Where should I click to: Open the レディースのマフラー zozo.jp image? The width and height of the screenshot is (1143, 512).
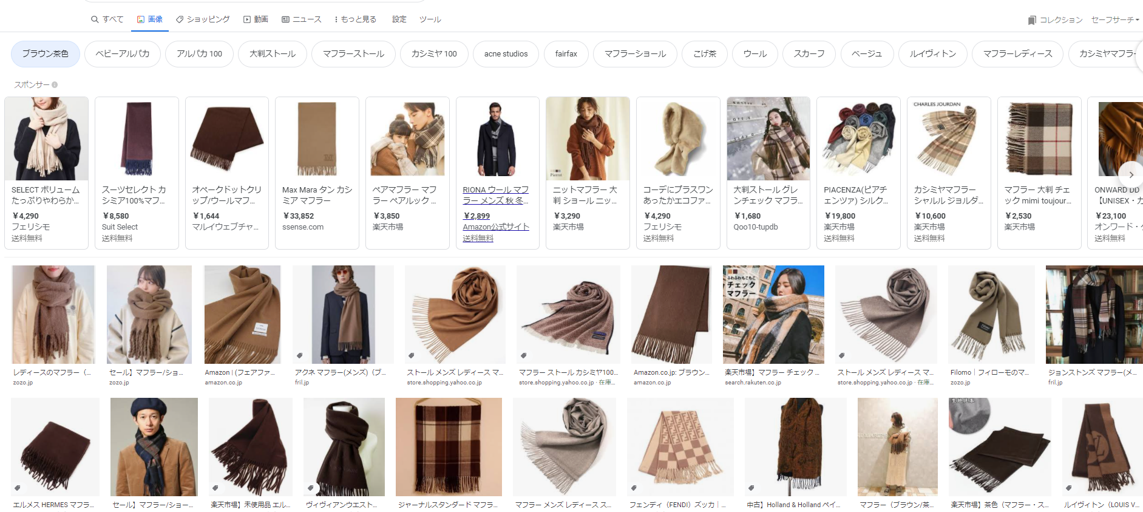pos(53,315)
